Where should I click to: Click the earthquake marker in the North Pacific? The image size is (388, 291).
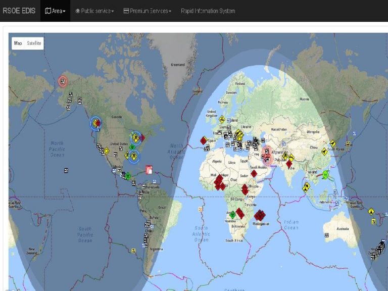tap(66, 171)
